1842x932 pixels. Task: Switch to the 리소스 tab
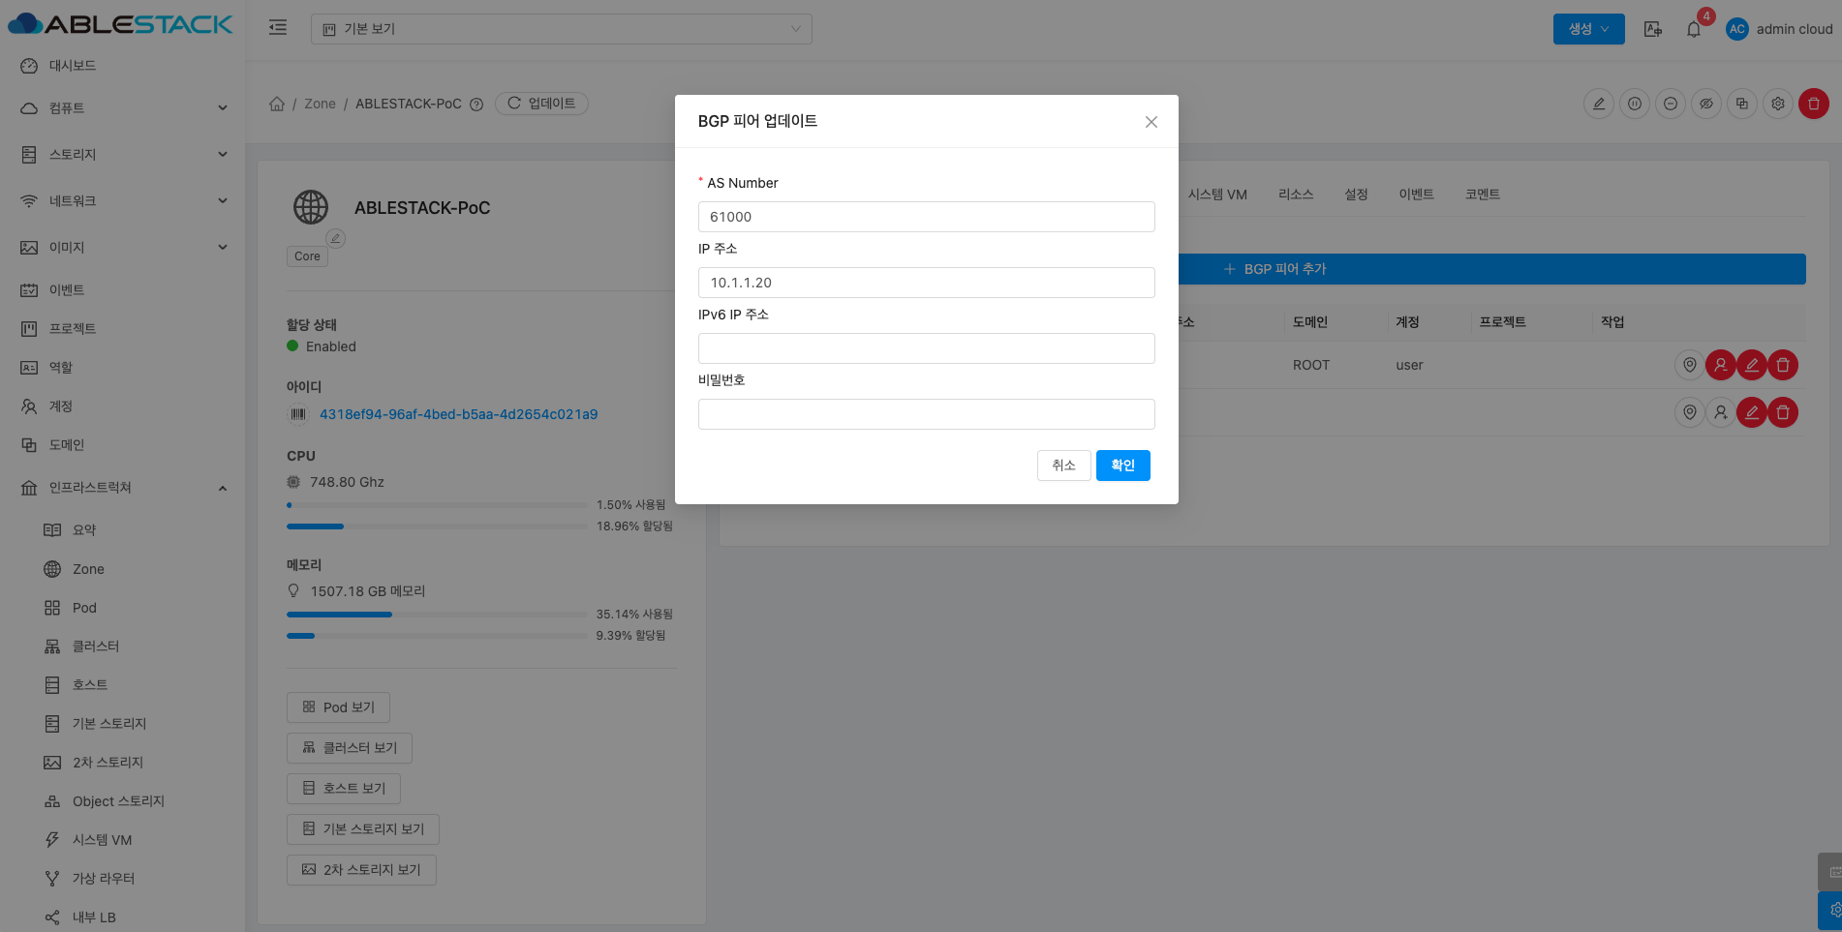click(x=1296, y=195)
